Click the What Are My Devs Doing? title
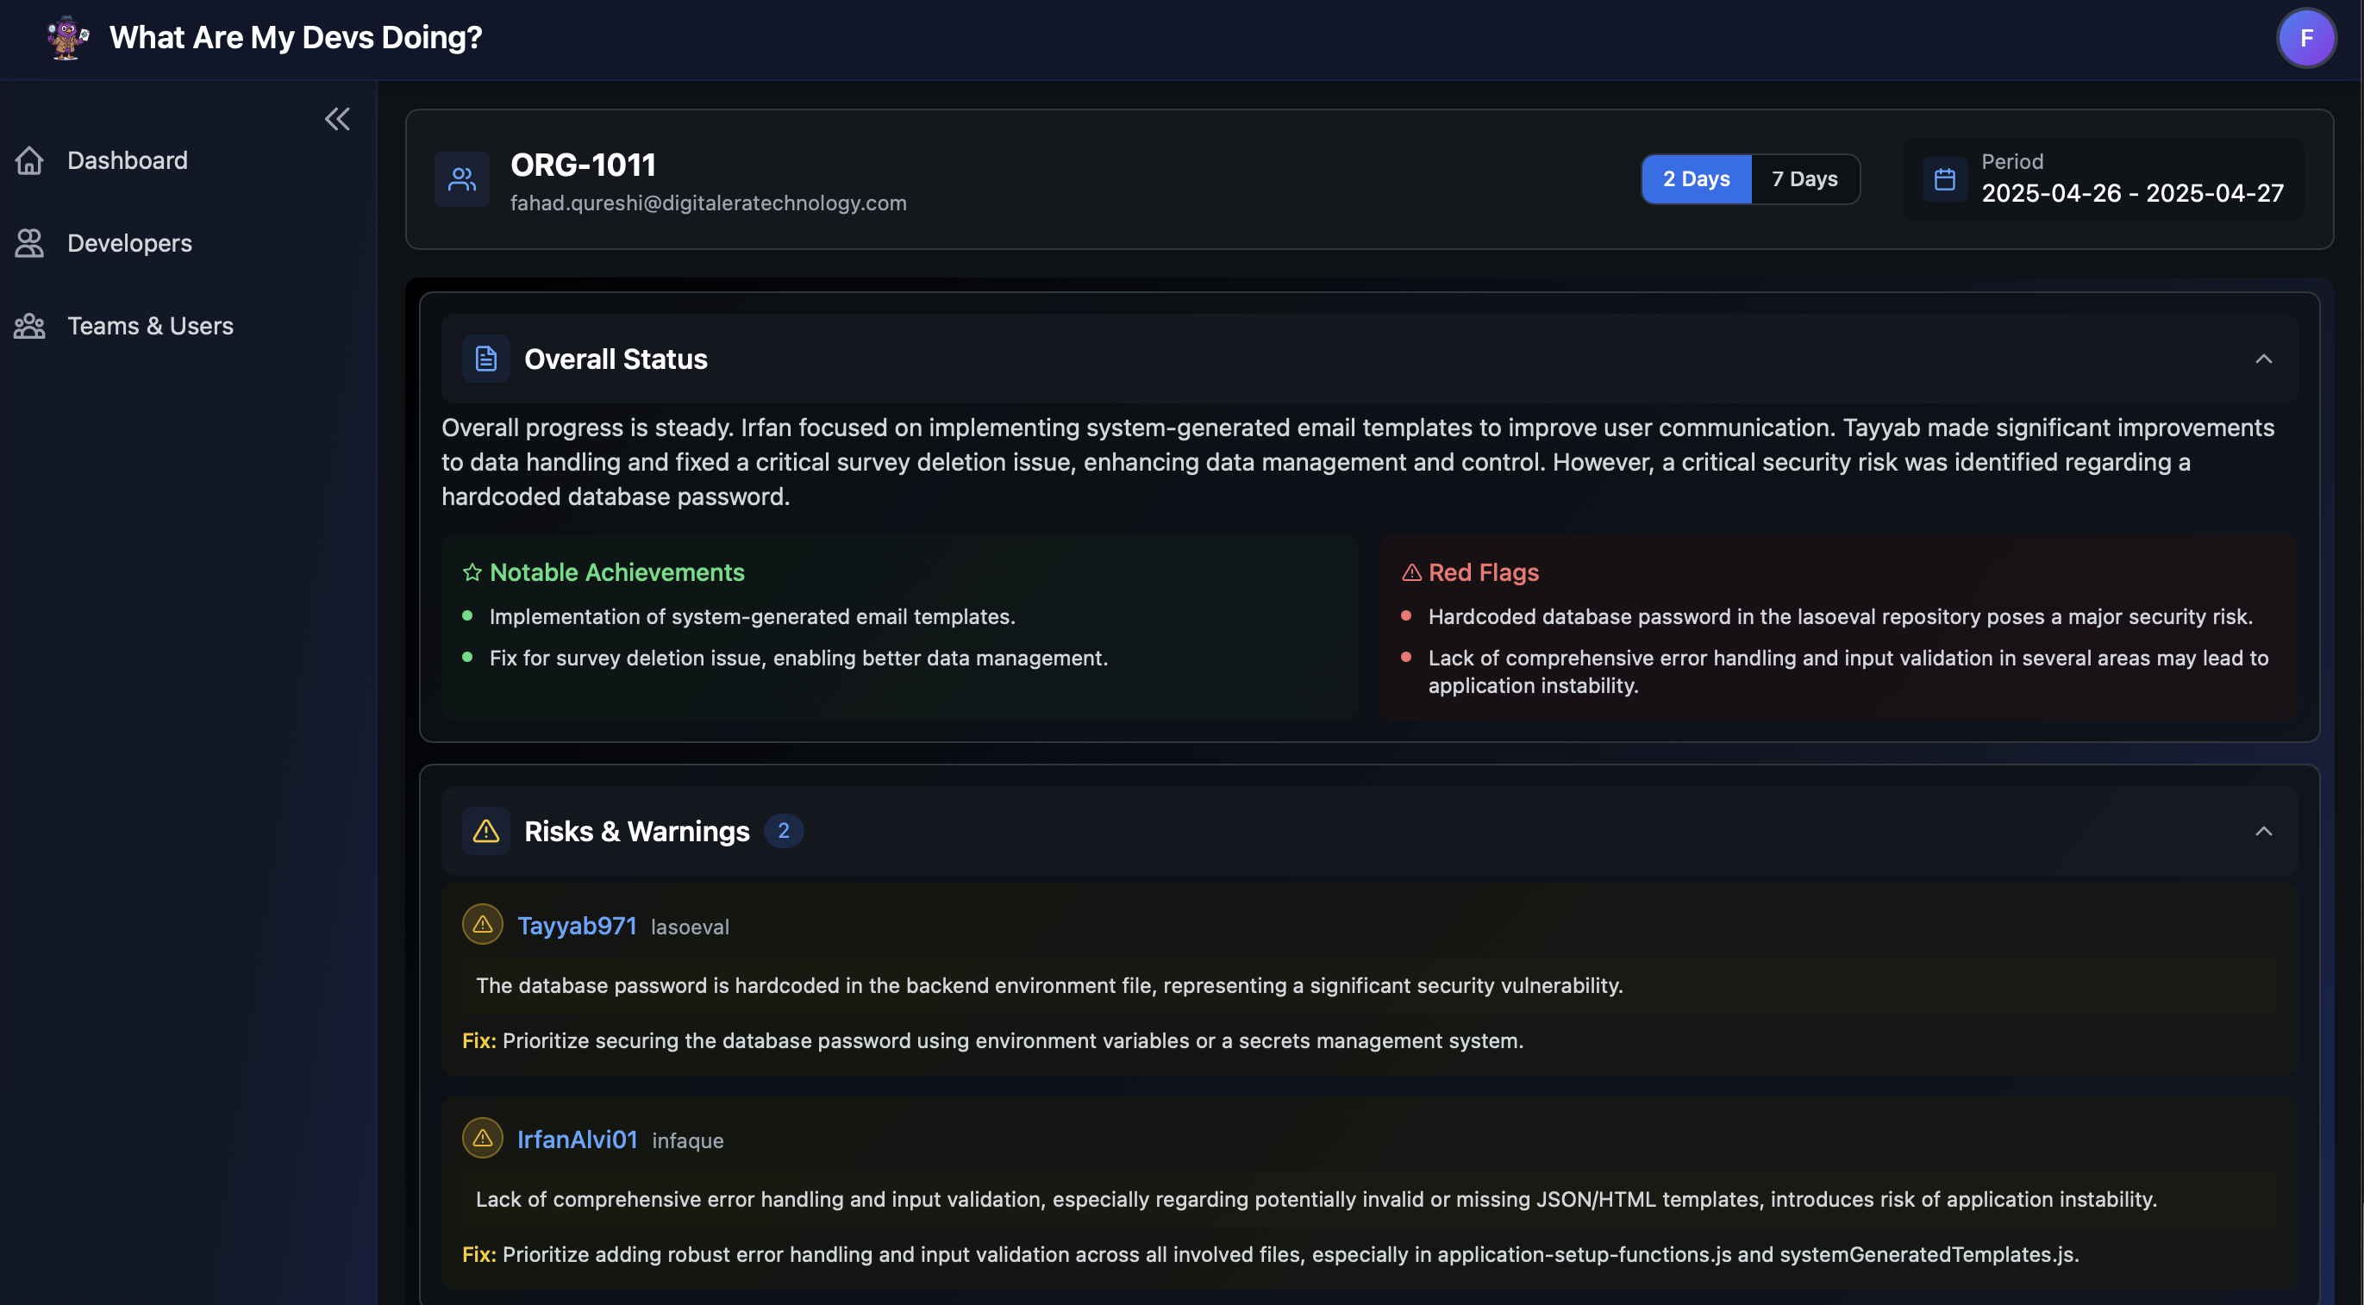 point(296,38)
